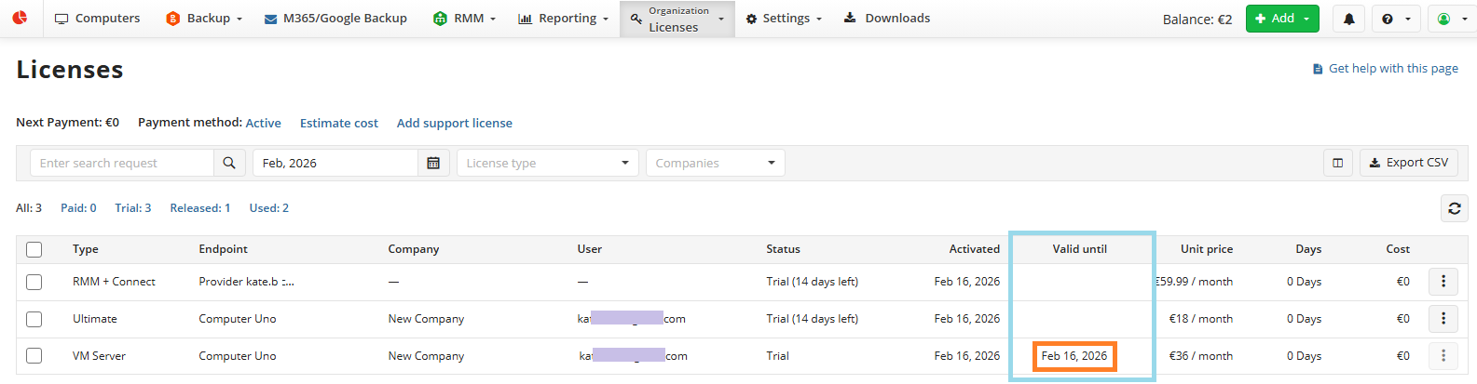The height and width of the screenshot is (384, 1477).
Task: Refresh the licenses list
Action: (1454, 208)
